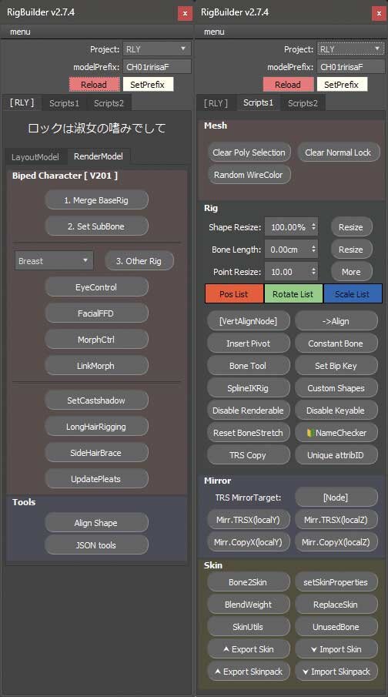Click the Clear Normal Lock button
Image resolution: width=388 pixels, height=697 pixels.
[339, 152]
